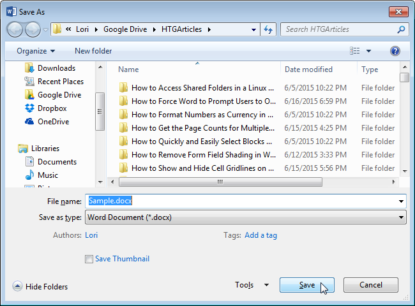
Task: Select 'How to Show and Hide Cell Gridlines' folder
Action: click(203, 168)
